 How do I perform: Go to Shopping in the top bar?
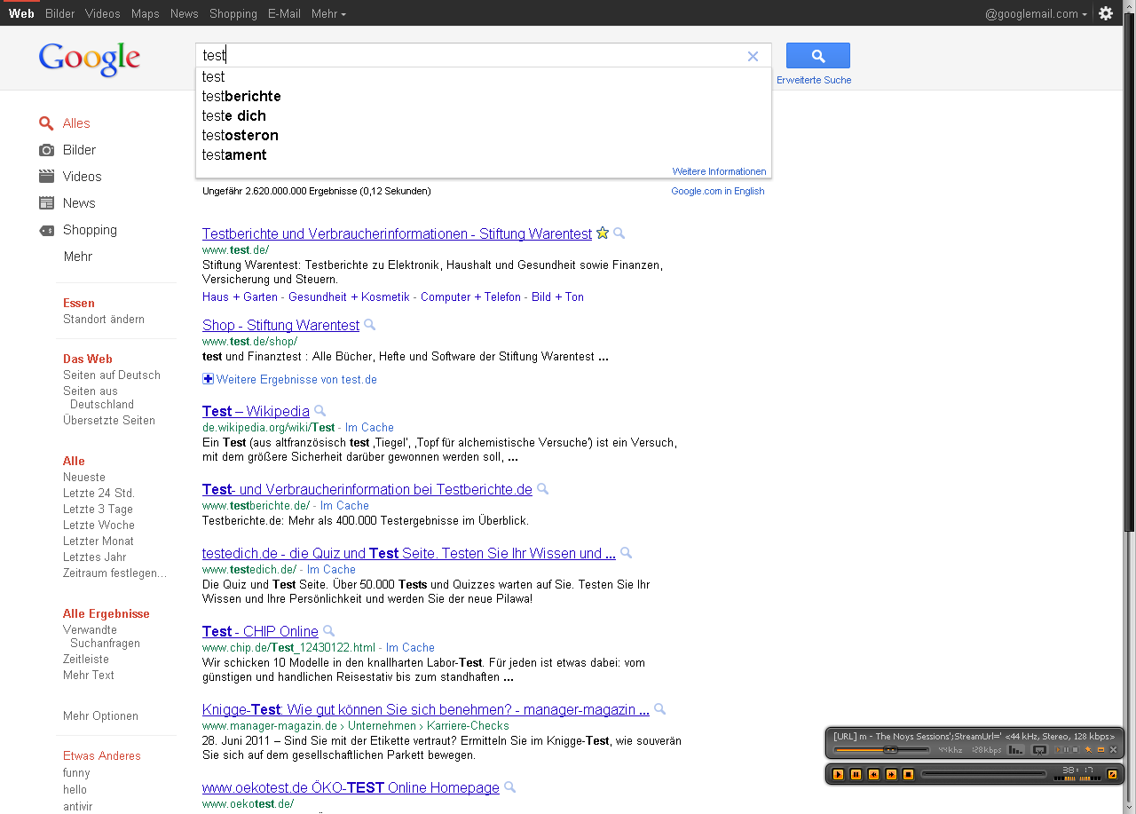233,13
